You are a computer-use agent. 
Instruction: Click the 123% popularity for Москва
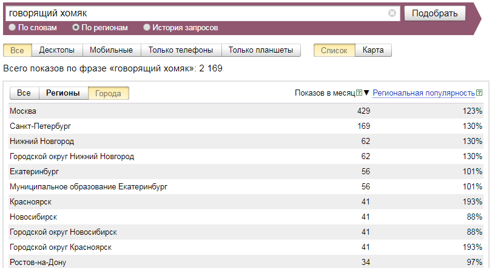coord(472,111)
